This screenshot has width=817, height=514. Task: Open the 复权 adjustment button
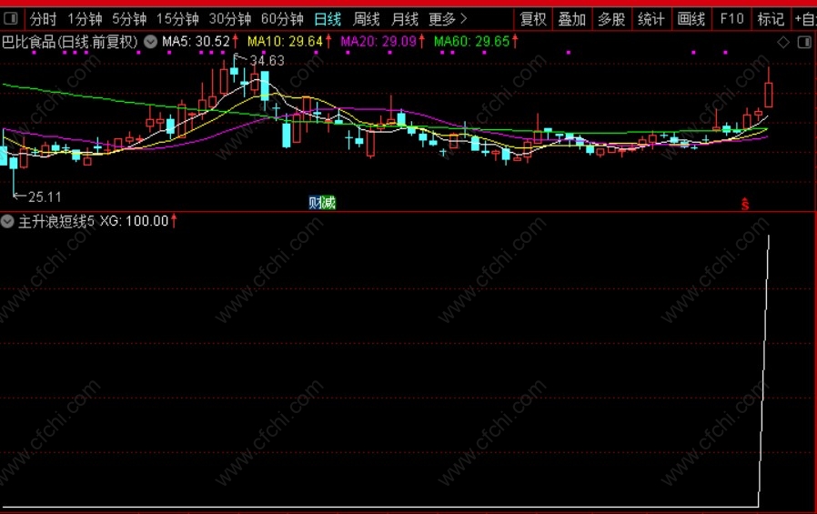(x=533, y=20)
